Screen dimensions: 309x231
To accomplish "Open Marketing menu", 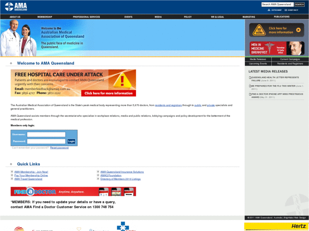I will point(249,17).
